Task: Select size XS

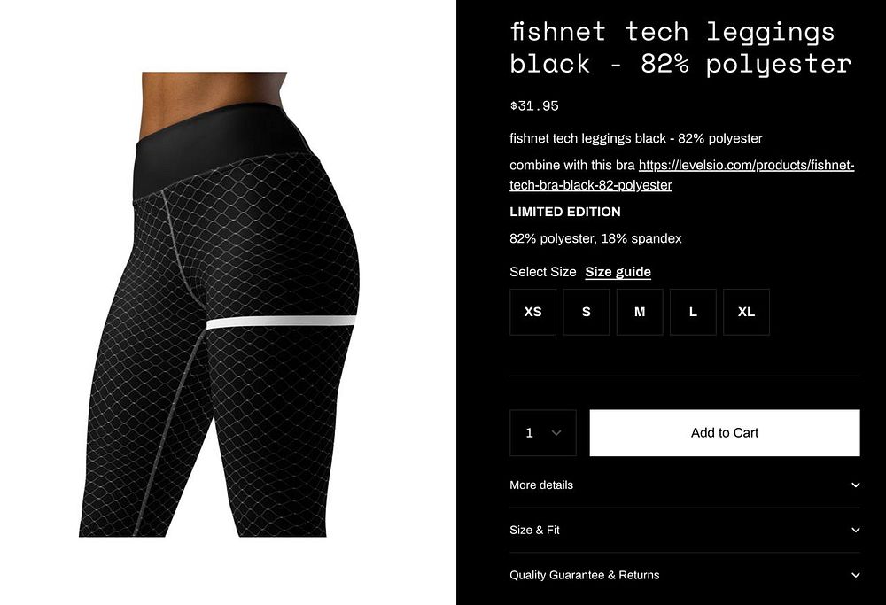Action: (532, 312)
